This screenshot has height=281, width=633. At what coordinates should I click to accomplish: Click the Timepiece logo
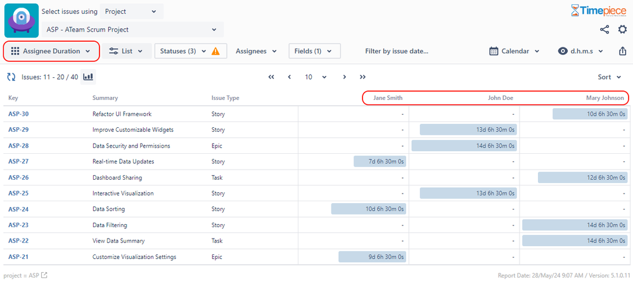[599, 11]
